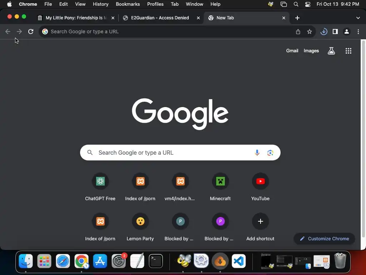Open Visual Studio Code from the Dock

click(238, 261)
